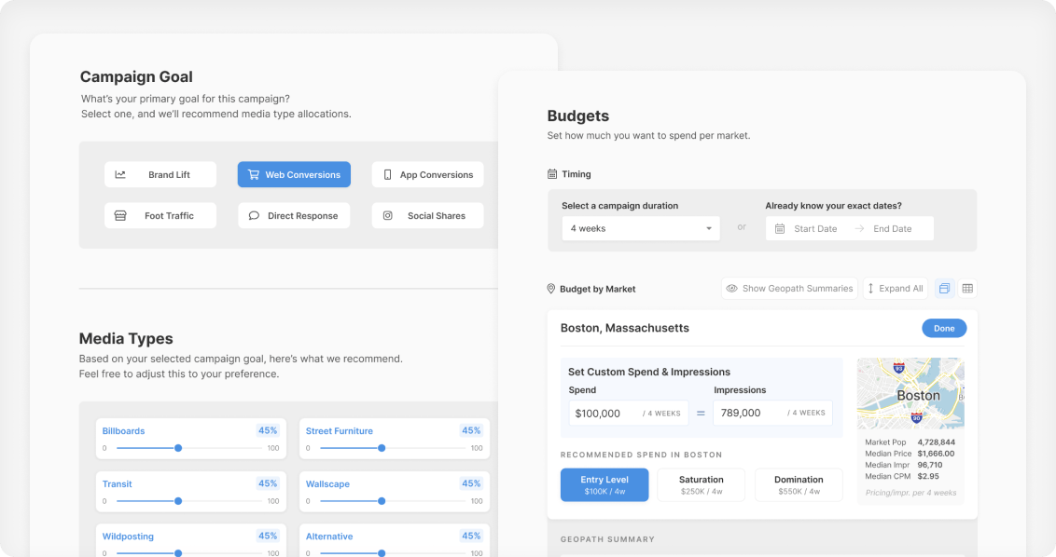The image size is (1056, 557).
Task: Toggle Show Geopath Summaries eye button
Action: click(x=789, y=289)
